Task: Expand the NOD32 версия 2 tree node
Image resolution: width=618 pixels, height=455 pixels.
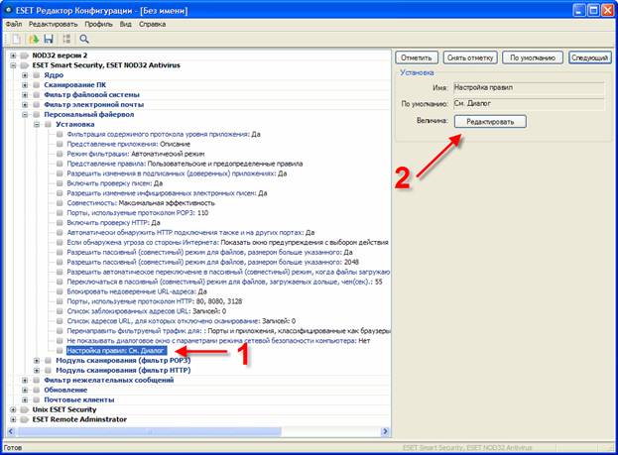Action: (13, 56)
